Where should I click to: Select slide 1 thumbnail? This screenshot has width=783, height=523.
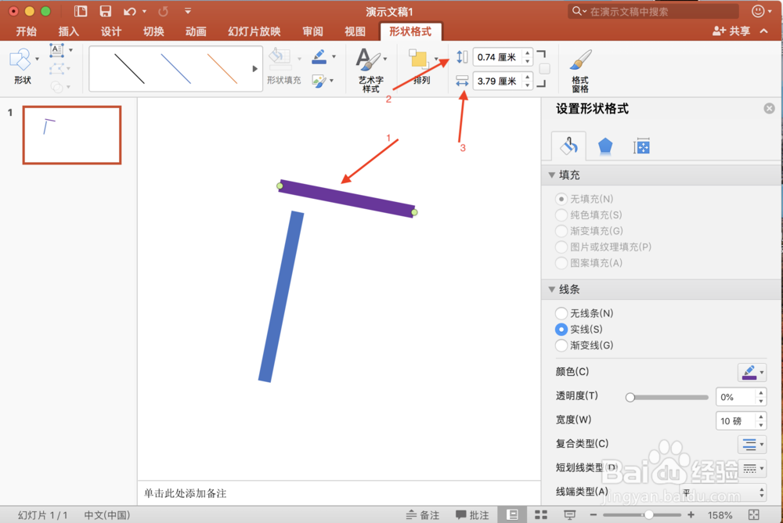point(72,135)
